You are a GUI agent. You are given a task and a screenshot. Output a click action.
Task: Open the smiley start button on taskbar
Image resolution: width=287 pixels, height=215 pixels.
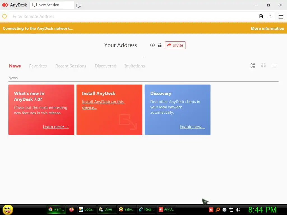click(8, 209)
